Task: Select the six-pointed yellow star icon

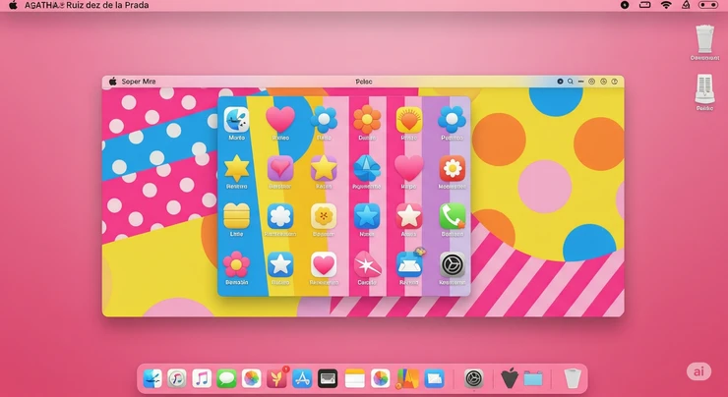Action: point(237,168)
